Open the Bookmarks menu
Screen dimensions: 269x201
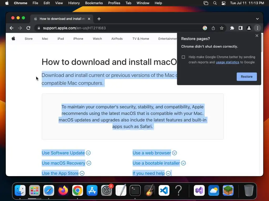point(94,3)
